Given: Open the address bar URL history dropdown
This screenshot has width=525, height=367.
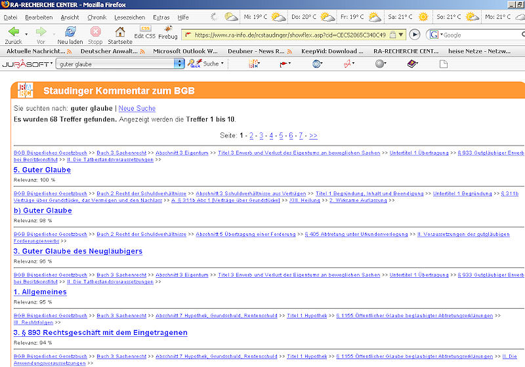Looking at the screenshot, I should [402, 34].
